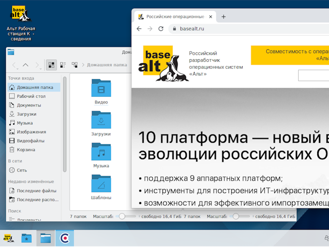The height and width of the screenshot is (247, 329).
Task: Click the yellow Совместимость banner button
Action: click(290, 55)
